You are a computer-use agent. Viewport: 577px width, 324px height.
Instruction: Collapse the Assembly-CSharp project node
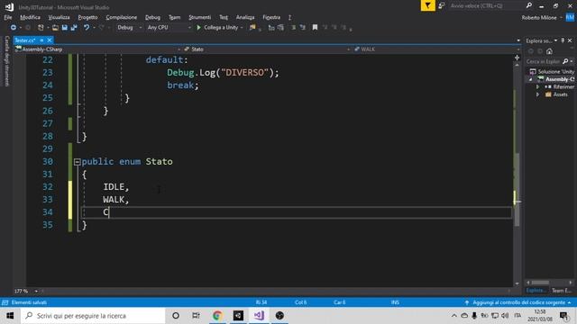pos(531,79)
